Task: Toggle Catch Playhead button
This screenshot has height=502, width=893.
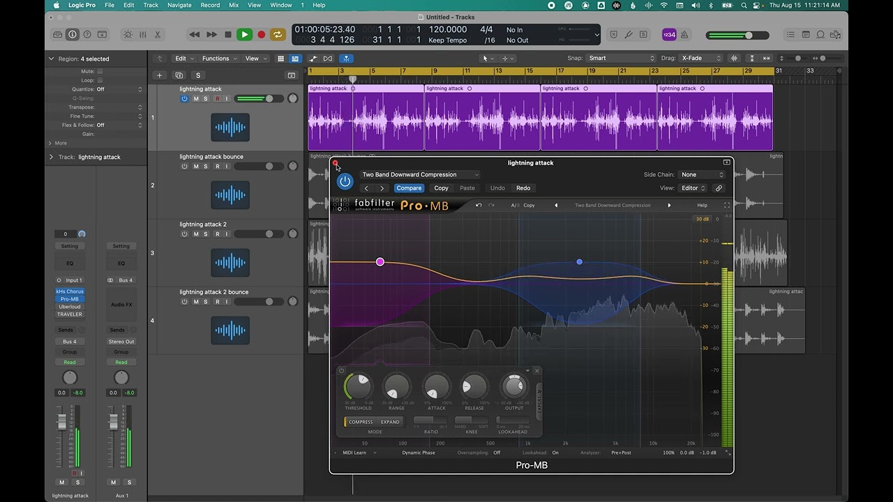Action: click(x=346, y=59)
